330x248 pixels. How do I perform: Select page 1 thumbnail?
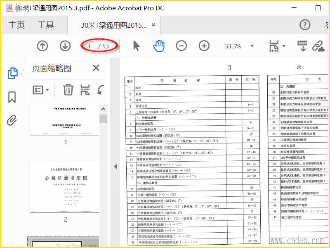pyautogui.click(x=65, y=120)
